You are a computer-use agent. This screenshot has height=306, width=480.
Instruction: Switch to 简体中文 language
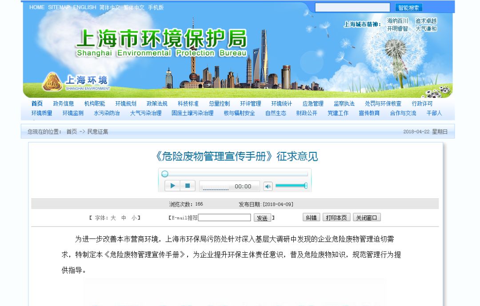(110, 8)
